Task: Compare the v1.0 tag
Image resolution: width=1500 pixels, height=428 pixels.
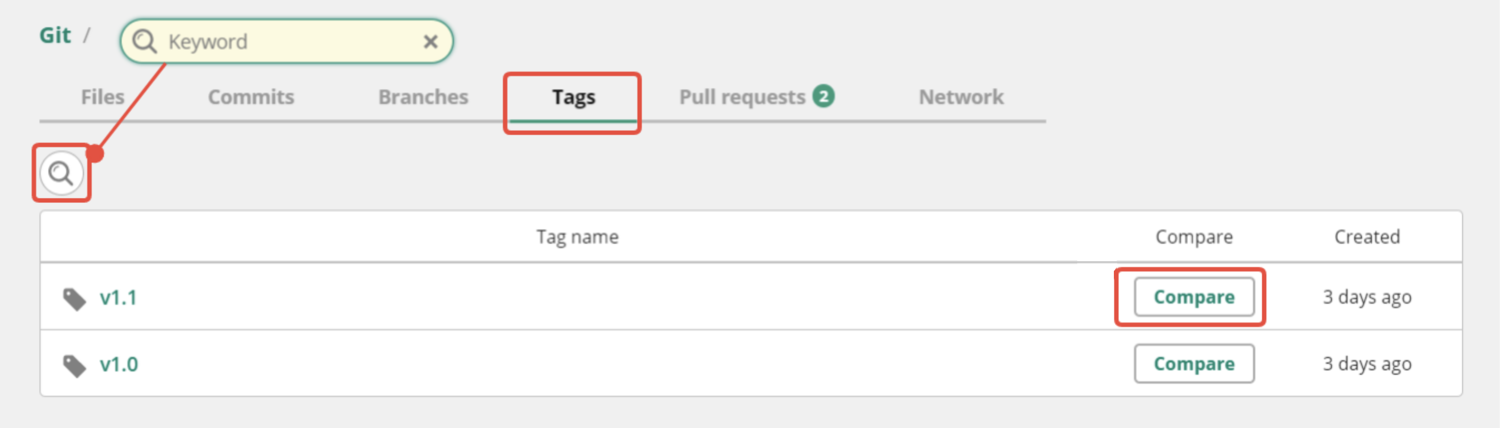Action: point(1194,364)
